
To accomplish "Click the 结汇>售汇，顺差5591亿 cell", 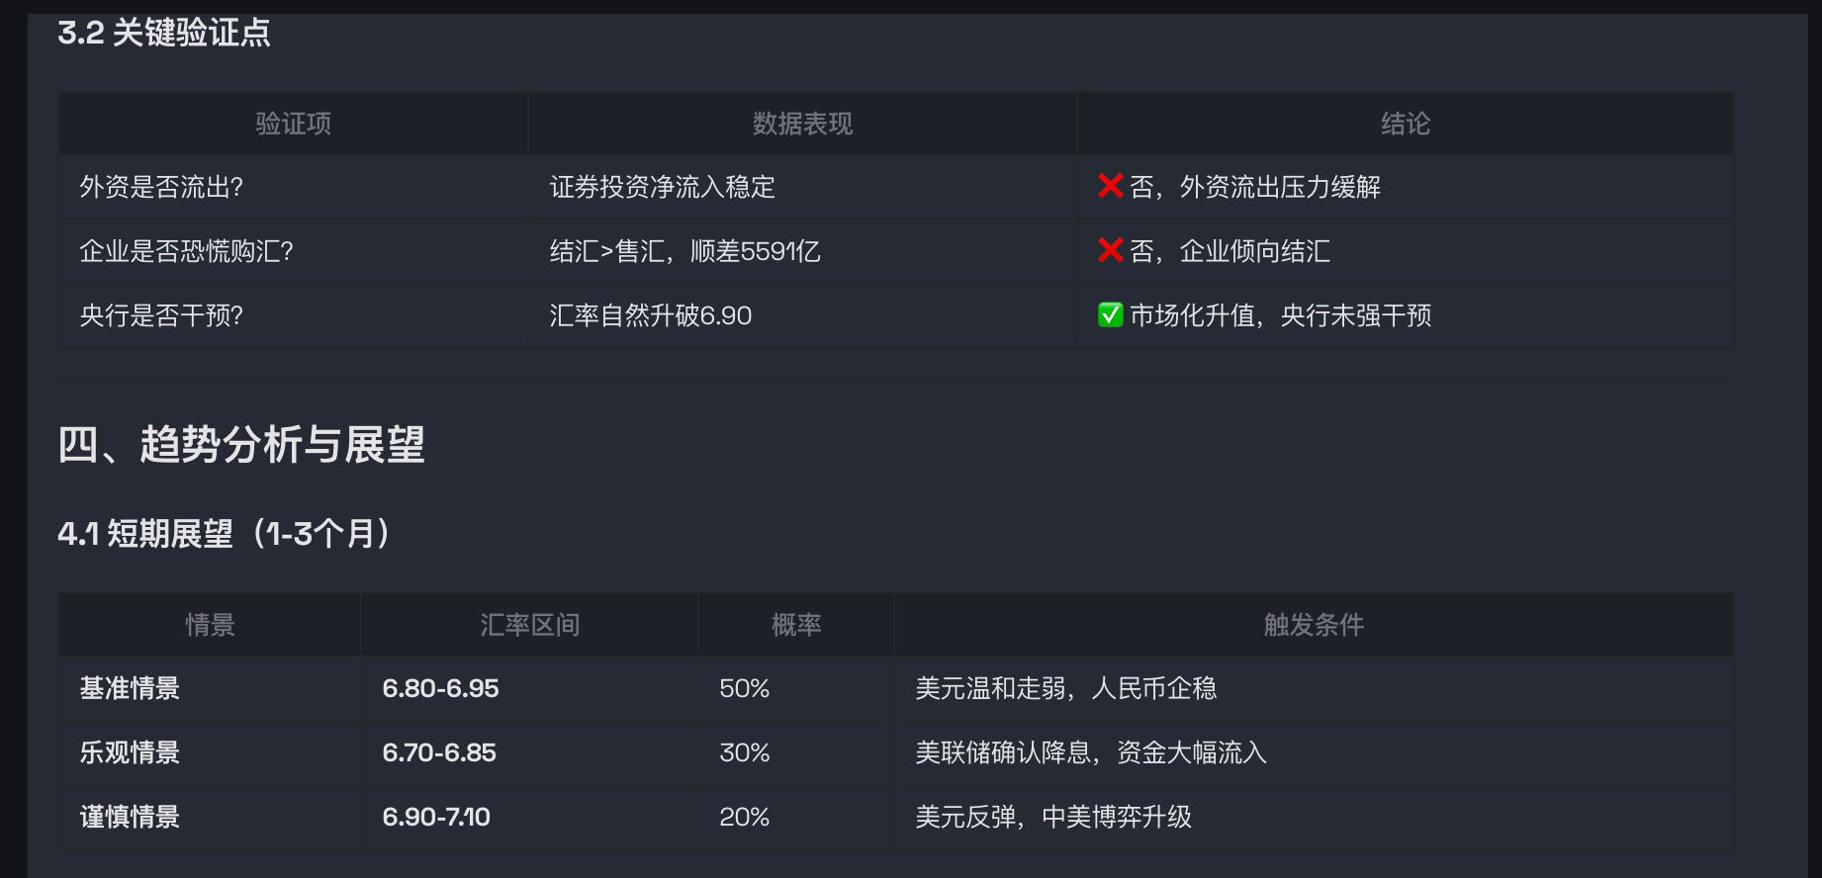I will [684, 251].
